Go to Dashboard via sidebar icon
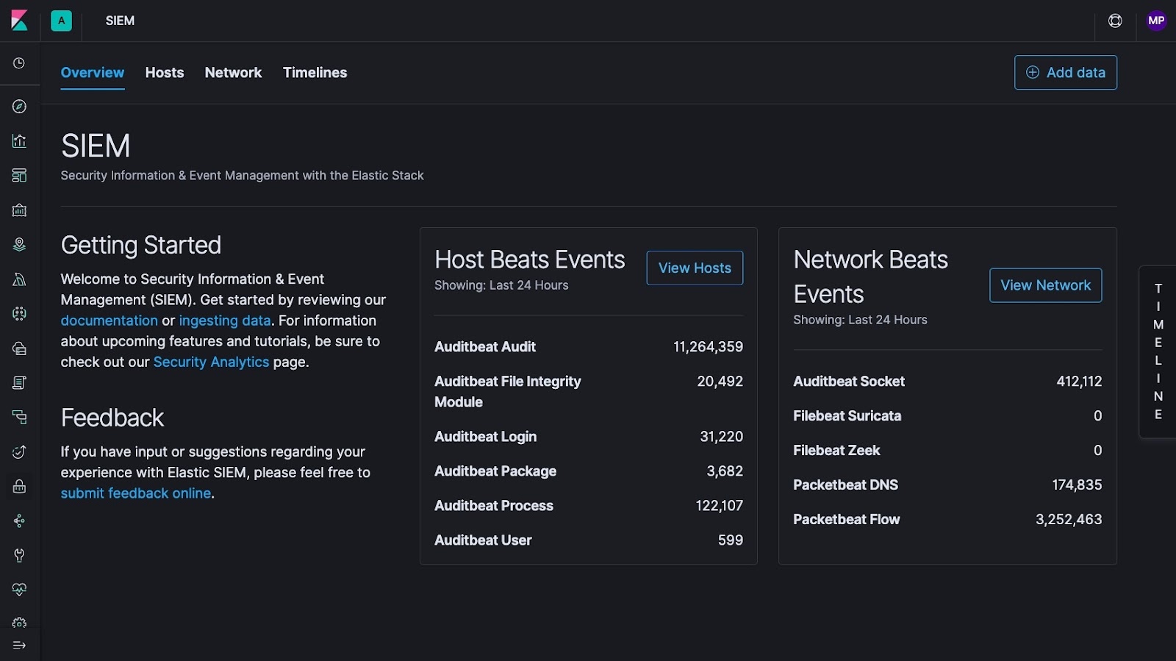 pyautogui.click(x=20, y=176)
